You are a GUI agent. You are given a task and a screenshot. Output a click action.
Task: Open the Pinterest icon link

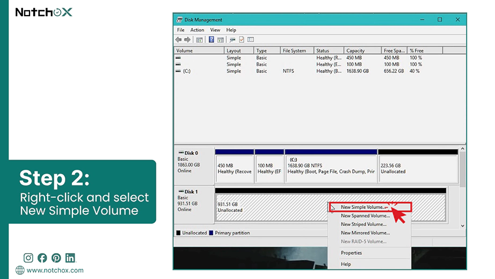56,258
